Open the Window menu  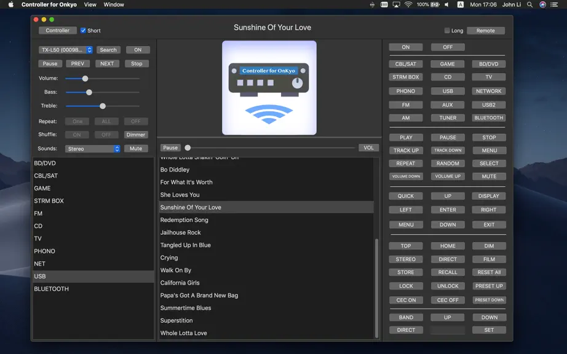click(x=114, y=5)
